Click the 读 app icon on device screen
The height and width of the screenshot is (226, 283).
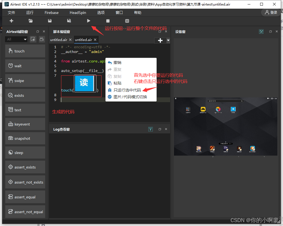pyautogui.click(x=233, y=109)
